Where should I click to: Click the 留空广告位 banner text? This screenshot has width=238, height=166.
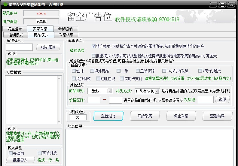click(x=90, y=17)
